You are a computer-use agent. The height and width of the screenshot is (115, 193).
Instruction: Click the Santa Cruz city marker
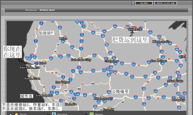pyautogui.click(x=32, y=78)
